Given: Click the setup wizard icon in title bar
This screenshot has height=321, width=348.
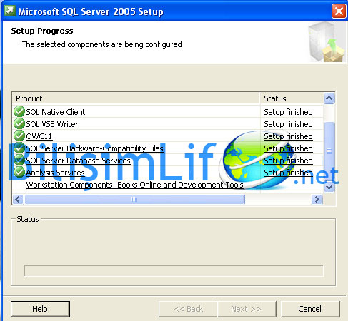Looking at the screenshot, I should pos(10,11).
